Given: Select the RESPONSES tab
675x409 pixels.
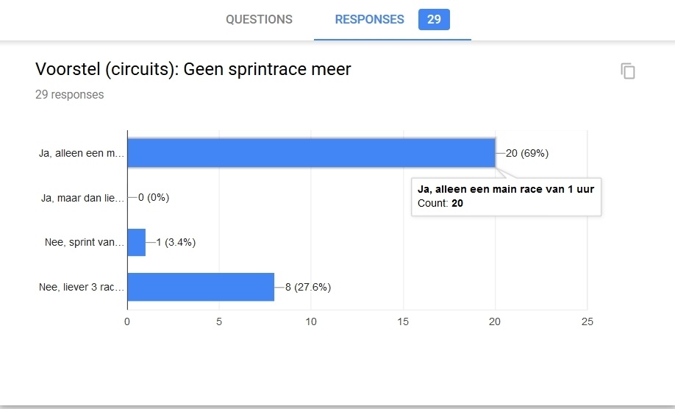Looking at the screenshot, I should coord(369,20).
